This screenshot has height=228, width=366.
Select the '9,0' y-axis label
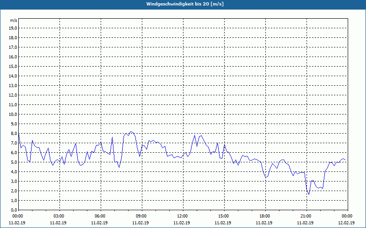tap(14, 124)
